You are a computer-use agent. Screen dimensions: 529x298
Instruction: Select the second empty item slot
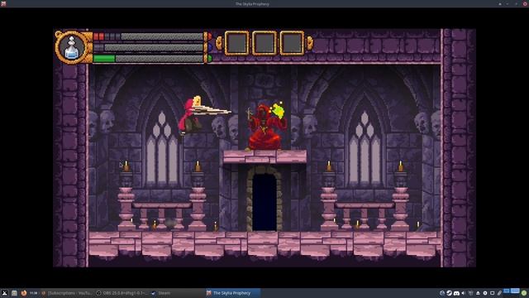264,43
